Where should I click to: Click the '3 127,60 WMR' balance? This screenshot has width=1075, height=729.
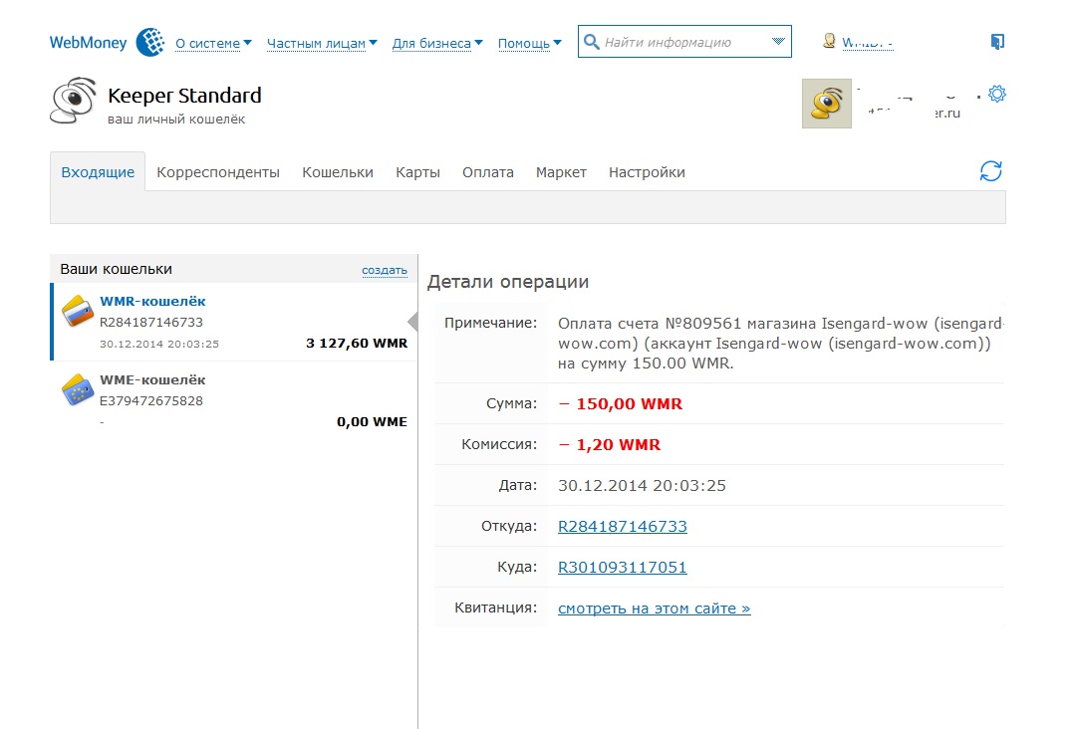point(357,344)
